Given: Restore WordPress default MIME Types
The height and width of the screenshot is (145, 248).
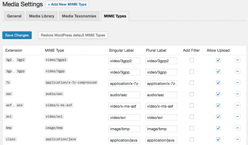Looking at the screenshot, I should pyautogui.click(x=73, y=35).
